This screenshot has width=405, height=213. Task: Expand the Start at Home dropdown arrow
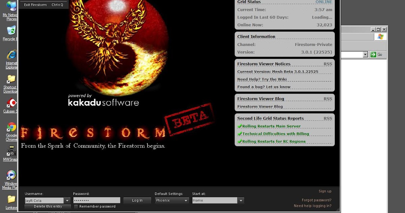coord(241,200)
